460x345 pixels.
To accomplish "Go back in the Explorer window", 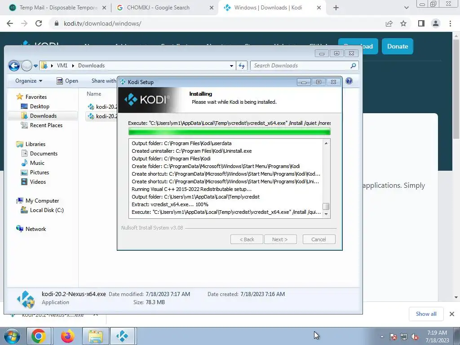I will tap(14, 66).
